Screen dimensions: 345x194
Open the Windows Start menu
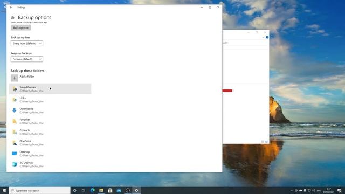[4, 190]
